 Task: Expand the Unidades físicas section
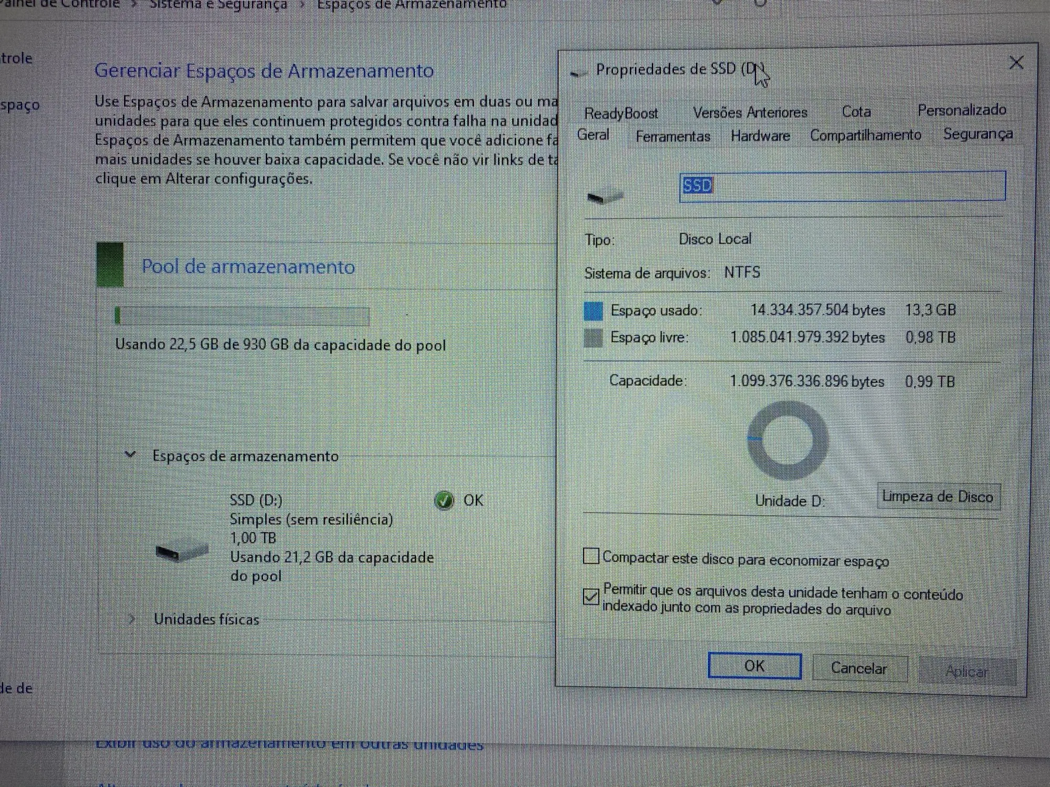click(132, 620)
